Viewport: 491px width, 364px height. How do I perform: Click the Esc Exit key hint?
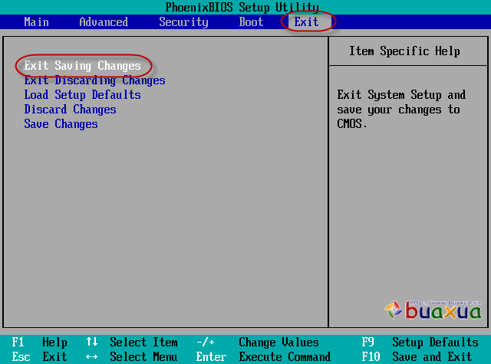39,357
